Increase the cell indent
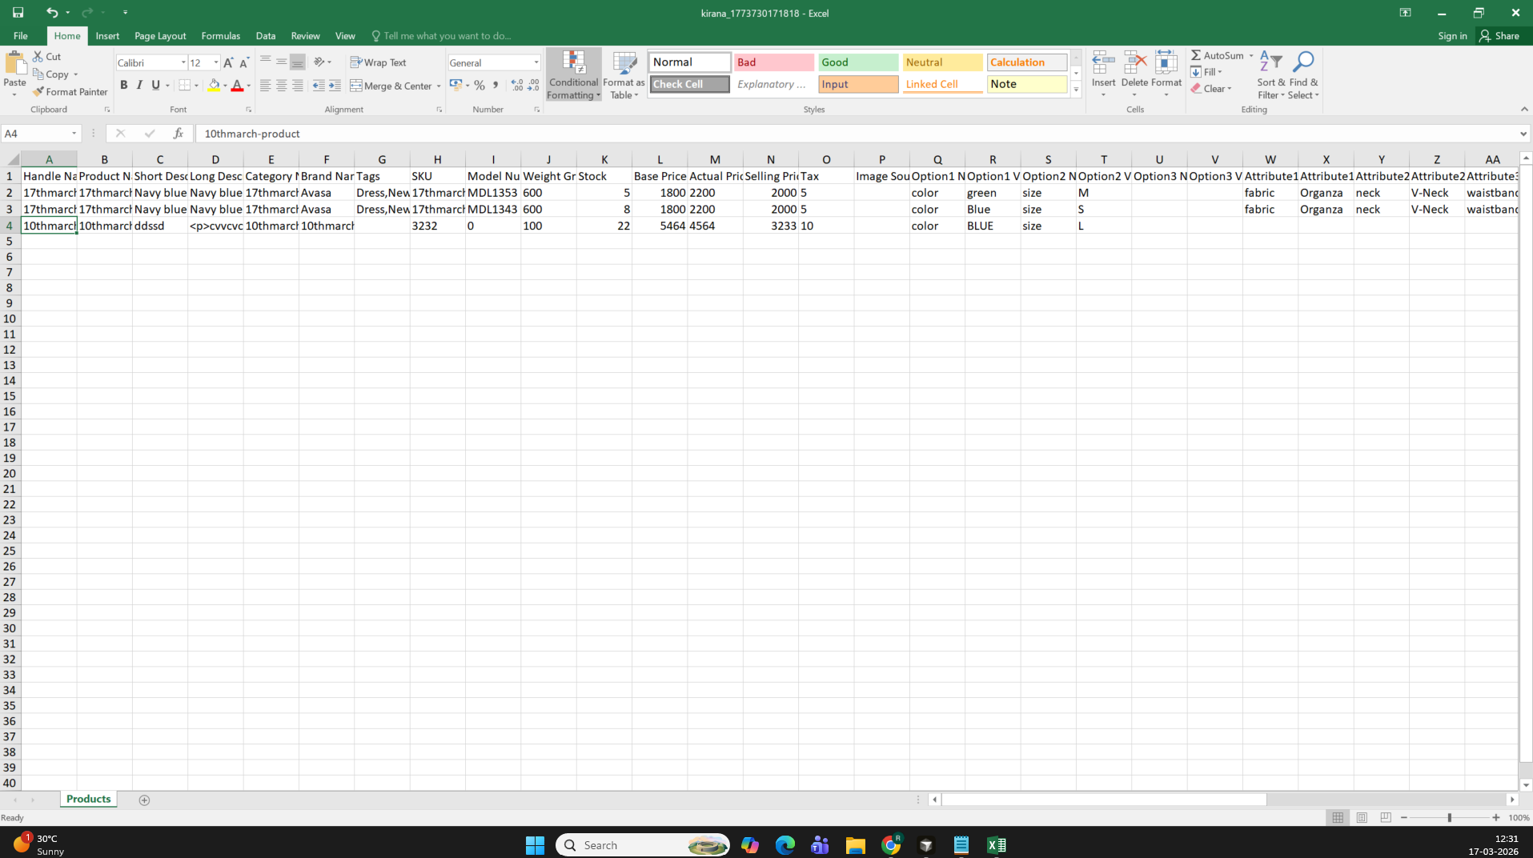 tap(335, 86)
